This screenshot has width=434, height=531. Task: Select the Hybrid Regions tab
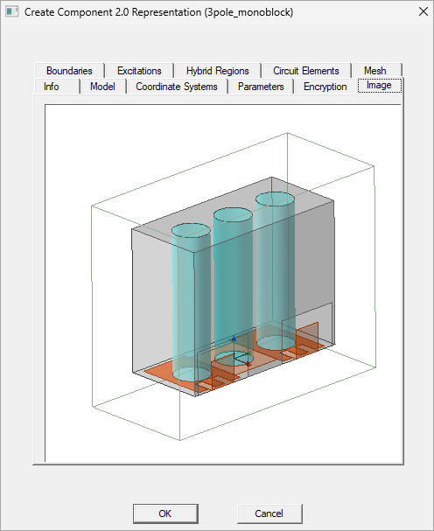tap(218, 71)
